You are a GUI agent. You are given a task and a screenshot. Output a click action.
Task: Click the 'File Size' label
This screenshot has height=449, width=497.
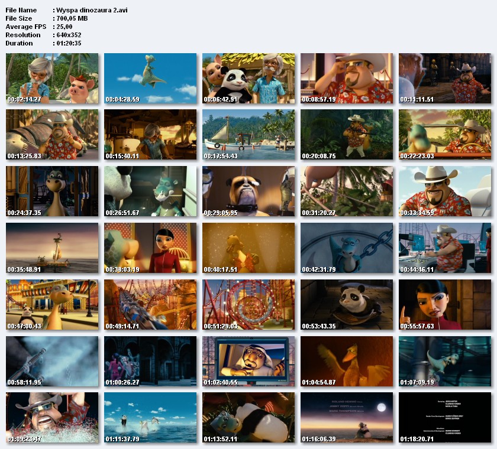(19, 18)
